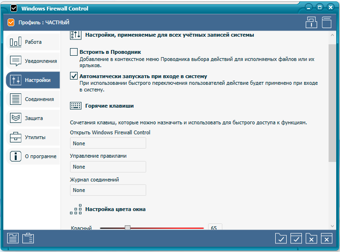Open the Уведомления tab
The height and width of the screenshot is (252, 340).
coord(33,61)
